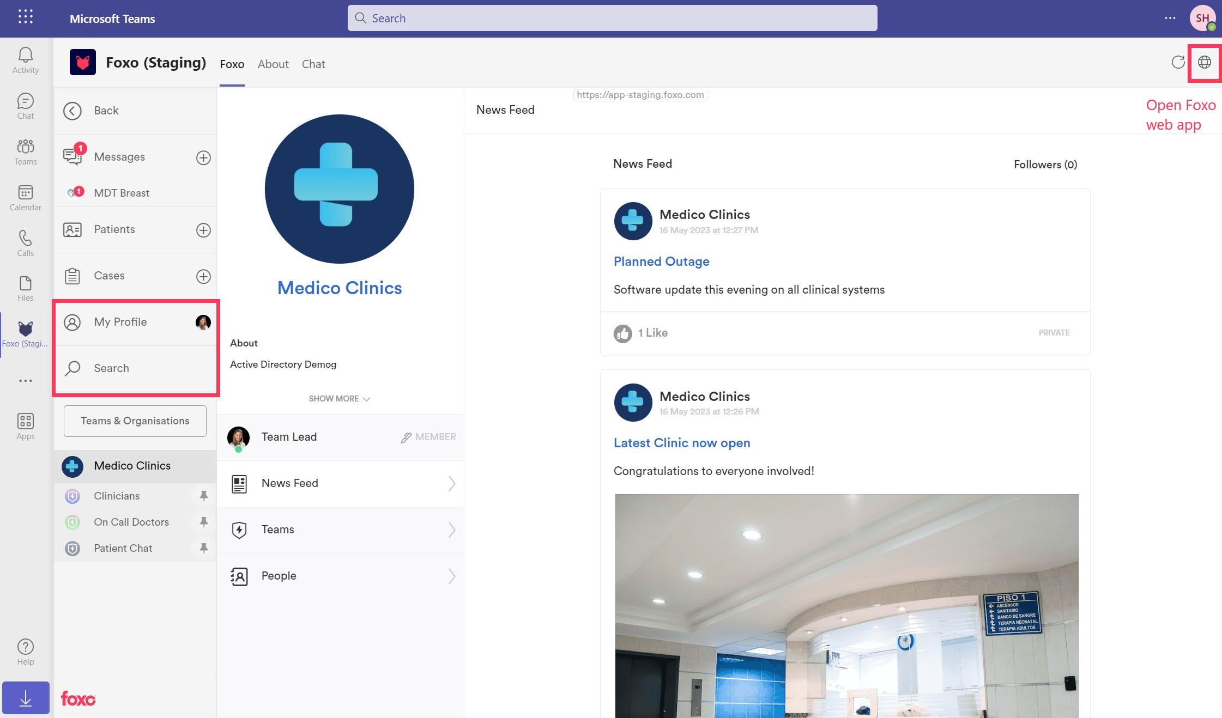This screenshot has height=718, width=1222.
Task: Open Files in the left rail
Action: 26,288
